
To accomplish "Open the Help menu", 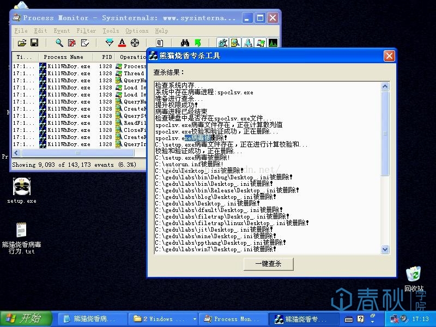I will coord(161,31).
